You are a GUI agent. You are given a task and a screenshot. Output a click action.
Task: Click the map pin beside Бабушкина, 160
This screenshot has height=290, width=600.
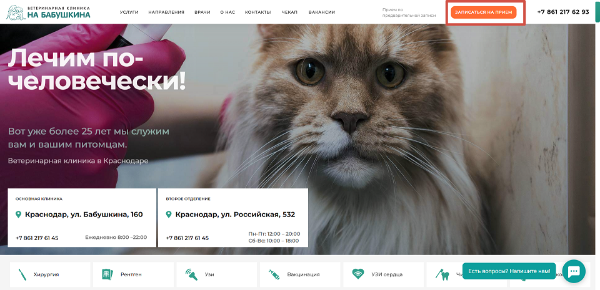18,215
